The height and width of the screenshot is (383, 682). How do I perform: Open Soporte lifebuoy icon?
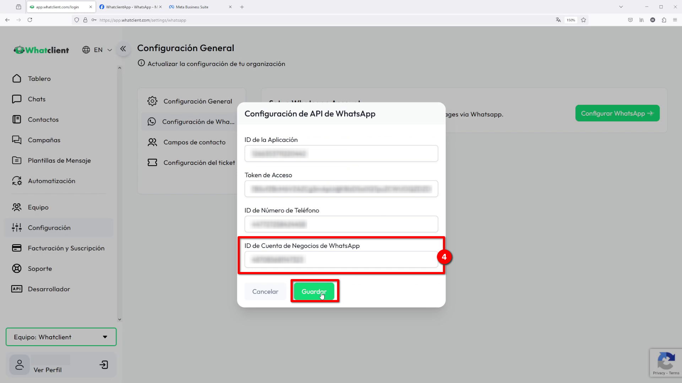pos(17,268)
